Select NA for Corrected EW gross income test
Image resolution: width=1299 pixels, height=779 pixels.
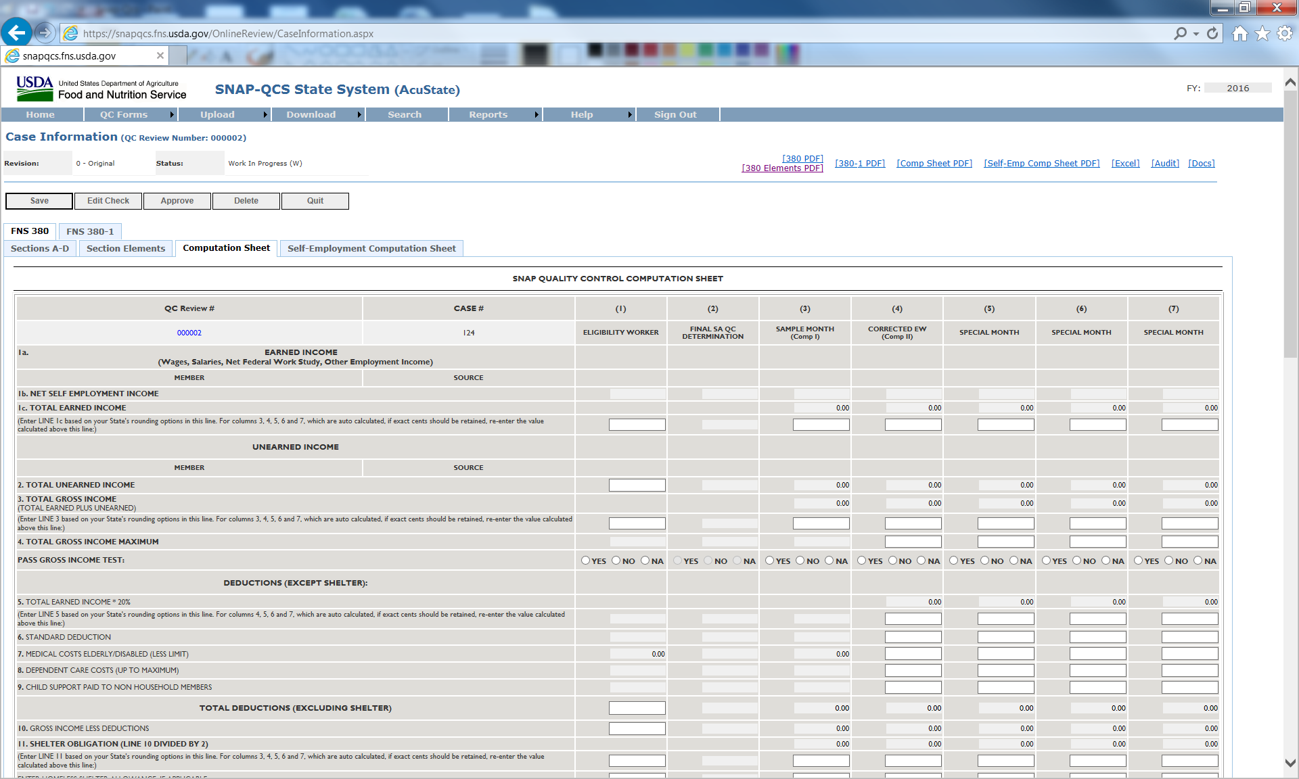click(921, 561)
